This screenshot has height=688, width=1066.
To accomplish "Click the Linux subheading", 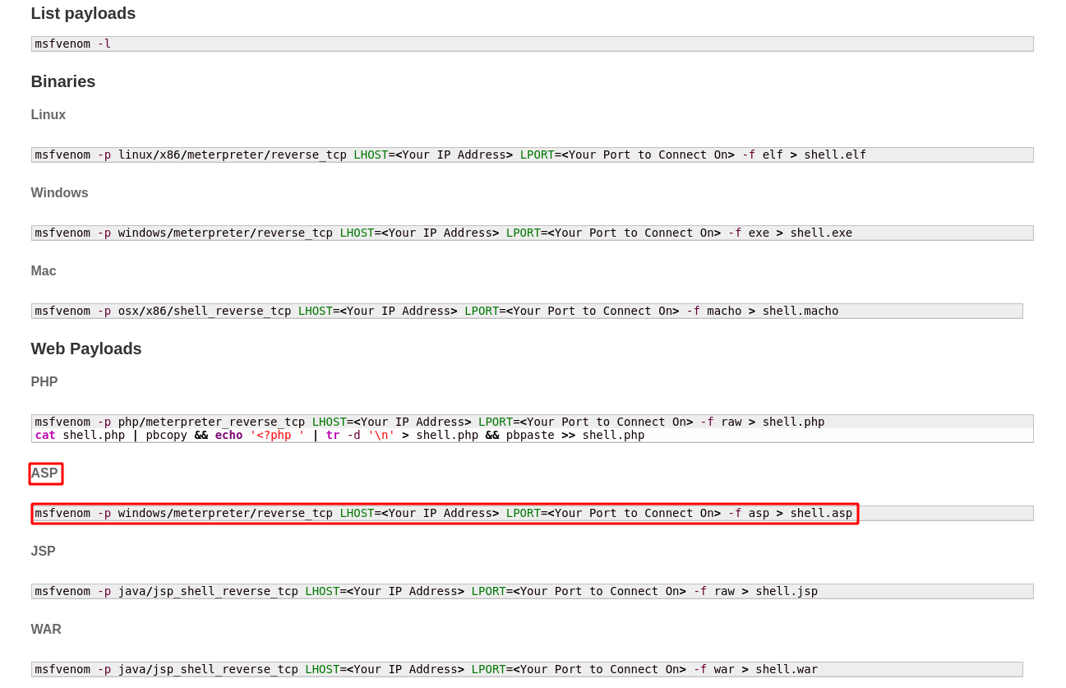I will click(48, 115).
